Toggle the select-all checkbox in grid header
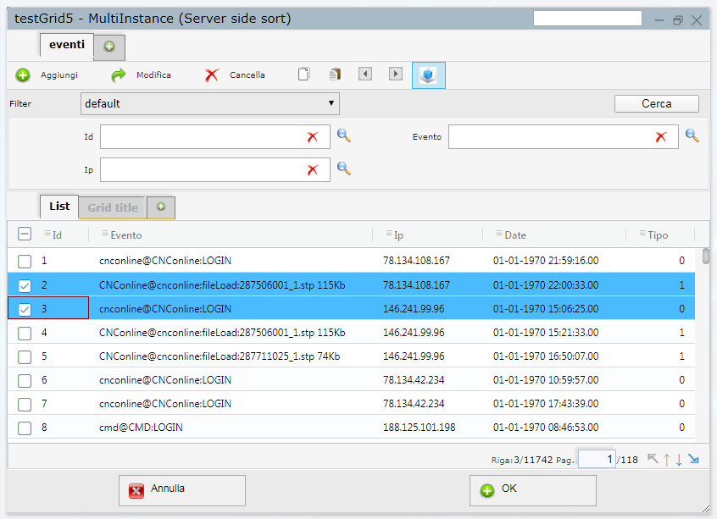Image resolution: width=717 pixels, height=519 pixels. tap(25, 235)
